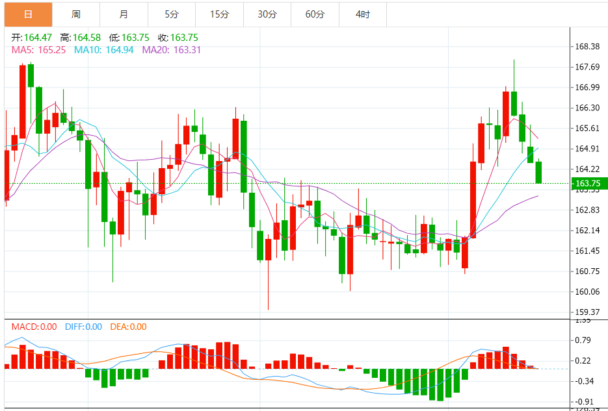The width and height of the screenshot is (608, 411).
Task: Click the 161.45 price axis label
Action: coord(587,251)
